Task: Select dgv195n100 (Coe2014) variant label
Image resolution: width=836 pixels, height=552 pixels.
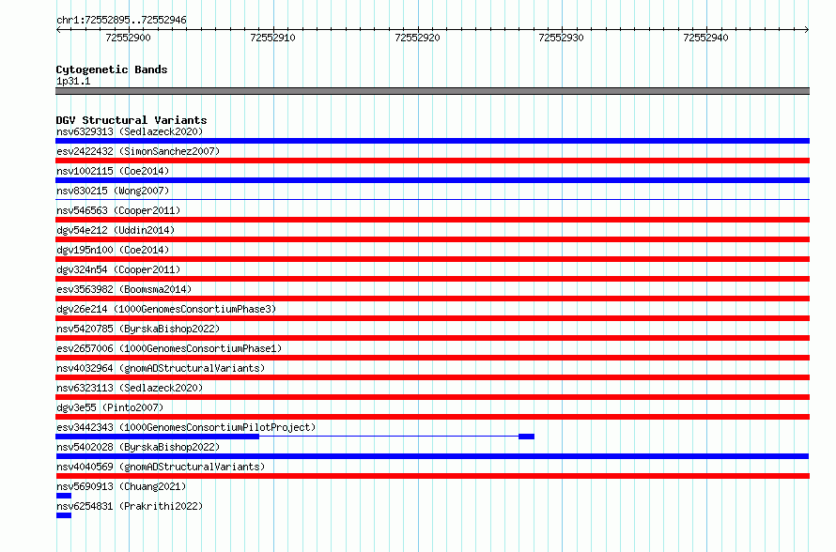Action: 113,250
